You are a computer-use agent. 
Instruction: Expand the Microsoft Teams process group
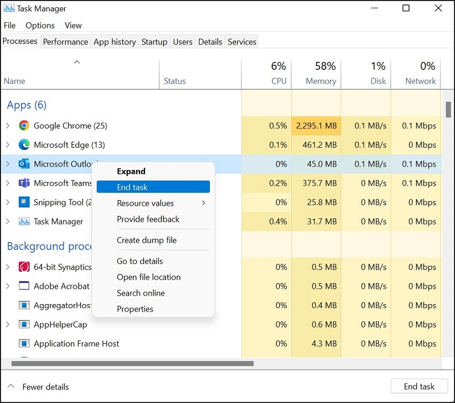tap(8, 183)
